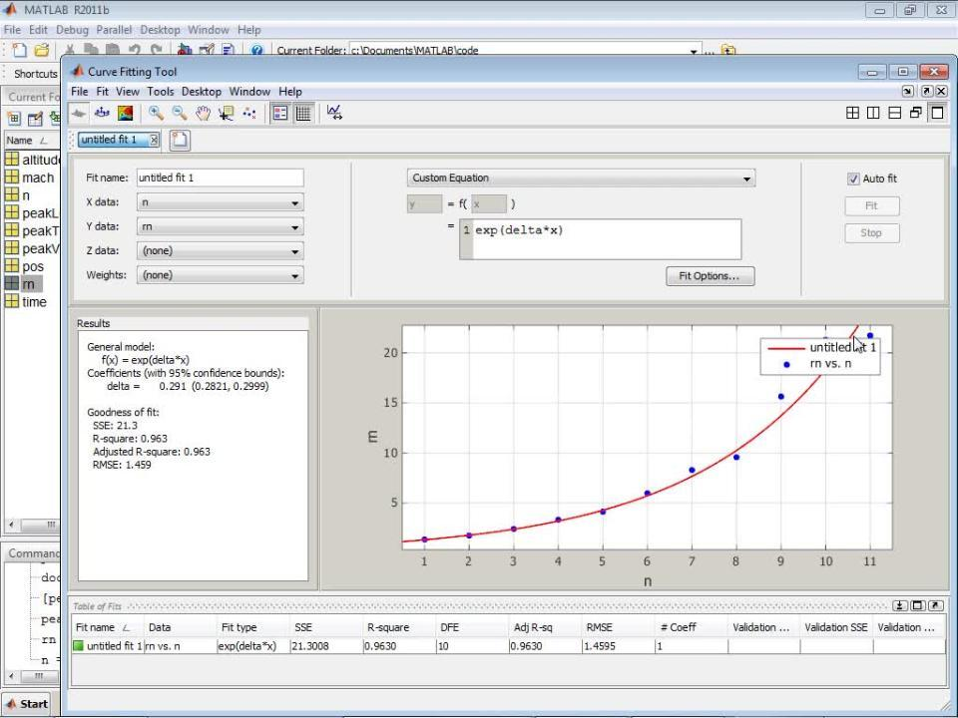Activate the Pan tool
Viewport: 958px width, 718px height.
(x=203, y=113)
